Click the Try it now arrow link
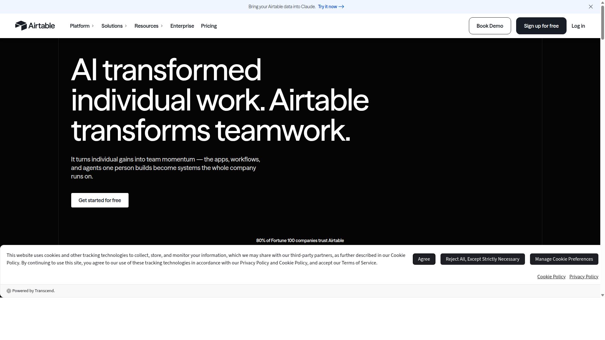Viewport: 605px width, 340px height. pyautogui.click(x=331, y=7)
